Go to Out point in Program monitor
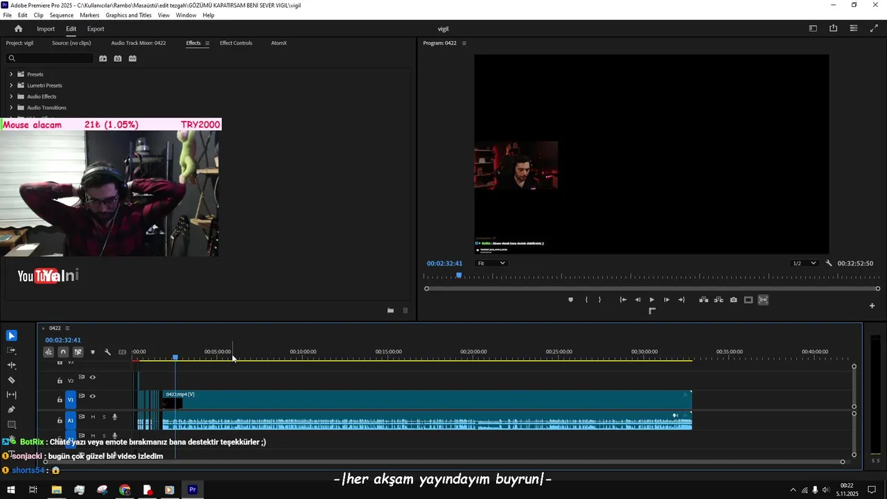The height and width of the screenshot is (499, 887). (681, 300)
